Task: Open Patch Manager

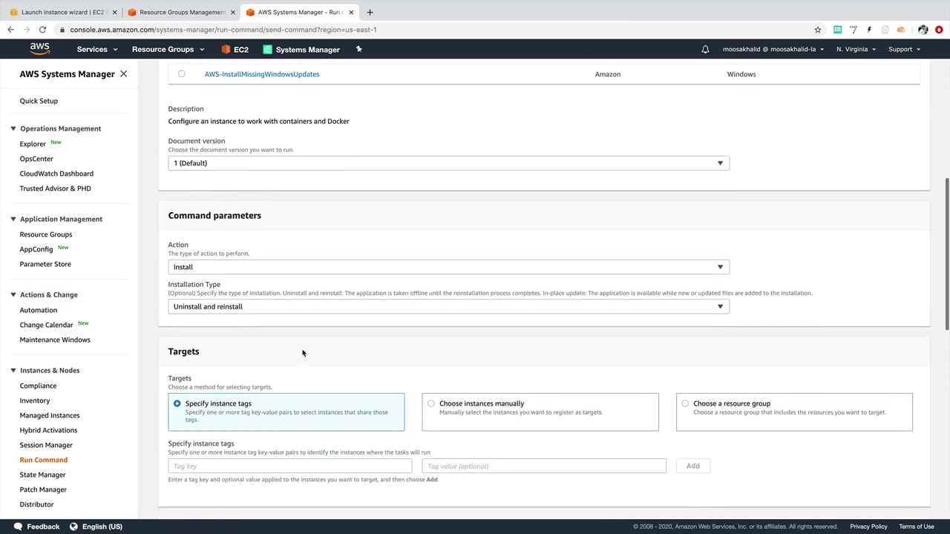Action: coord(43,489)
